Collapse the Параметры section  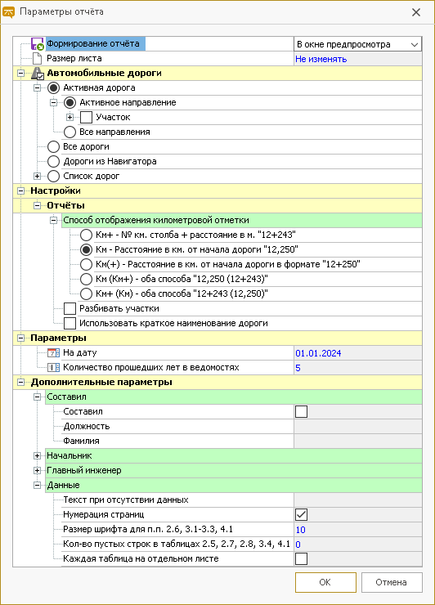20,338
